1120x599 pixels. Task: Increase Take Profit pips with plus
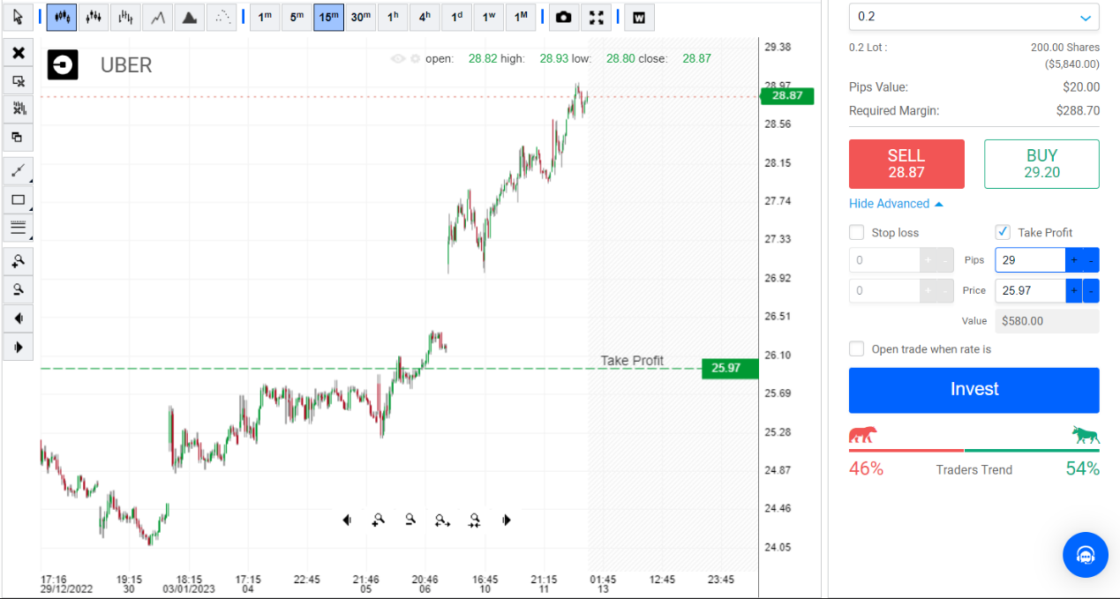point(1074,260)
